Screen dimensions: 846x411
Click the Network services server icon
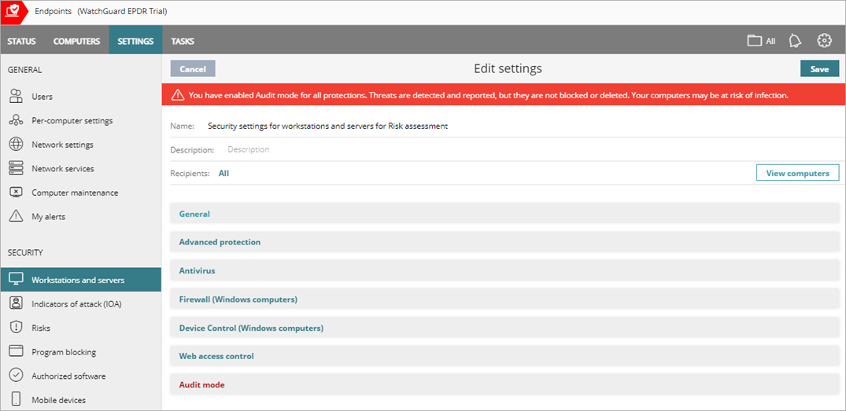coord(17,169)
